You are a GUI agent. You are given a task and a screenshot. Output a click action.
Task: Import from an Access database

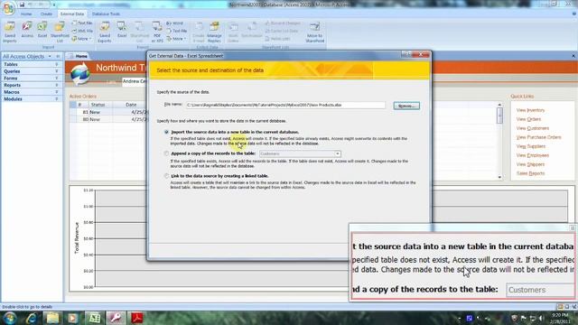point(27,30)
